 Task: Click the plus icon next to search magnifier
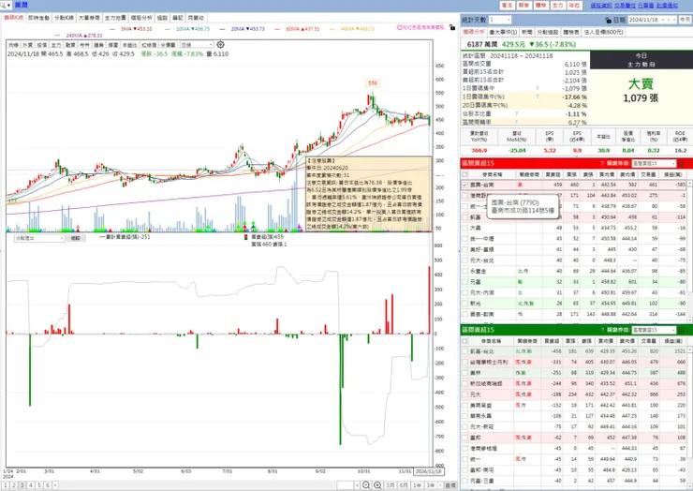point(8,5)
